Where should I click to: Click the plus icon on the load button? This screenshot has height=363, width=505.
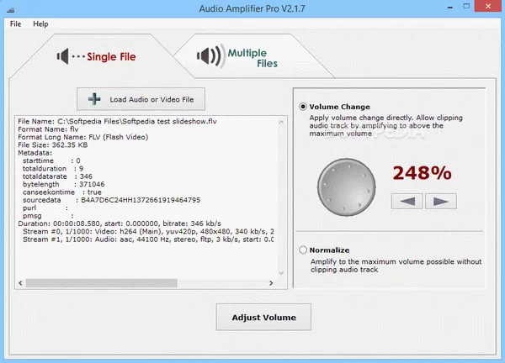click(x=94, y=99)
